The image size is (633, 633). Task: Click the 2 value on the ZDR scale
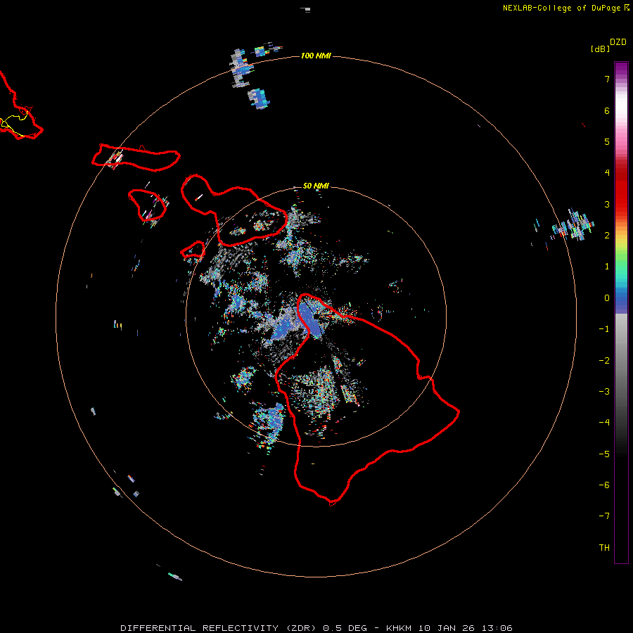coord(607,236)
